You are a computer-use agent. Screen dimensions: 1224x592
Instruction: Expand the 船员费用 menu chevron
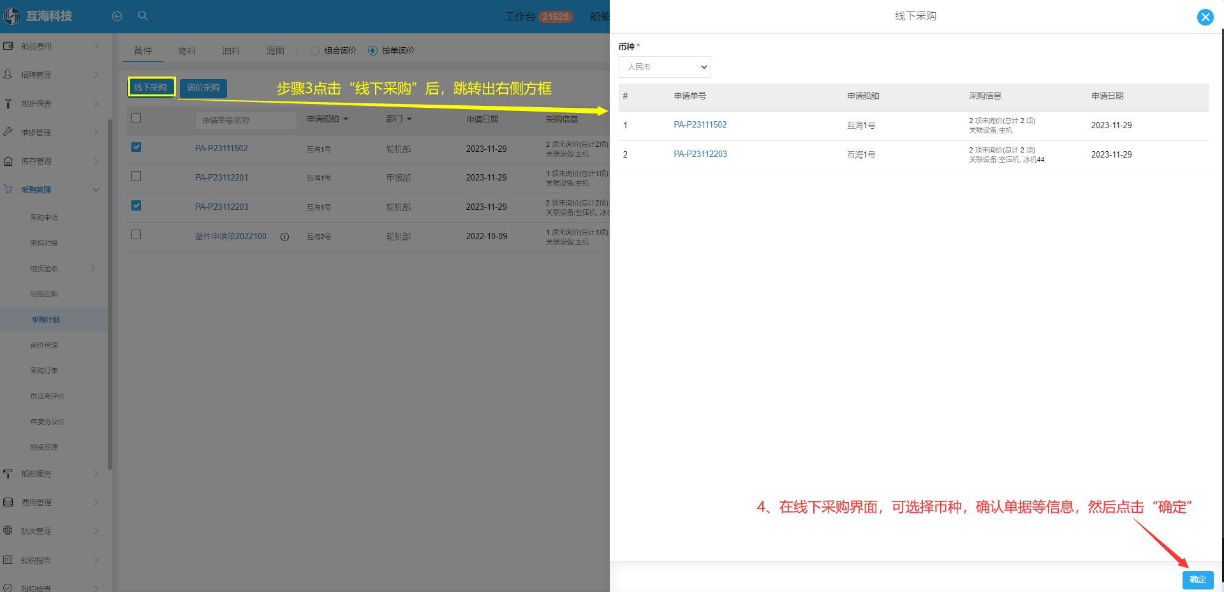(96, 46)
